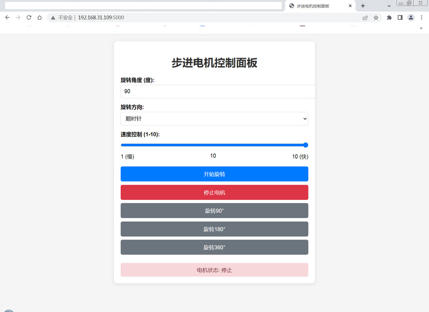Click the speed control slider handle
This screenshot has height=312, width=429.
tap(305, 145)
